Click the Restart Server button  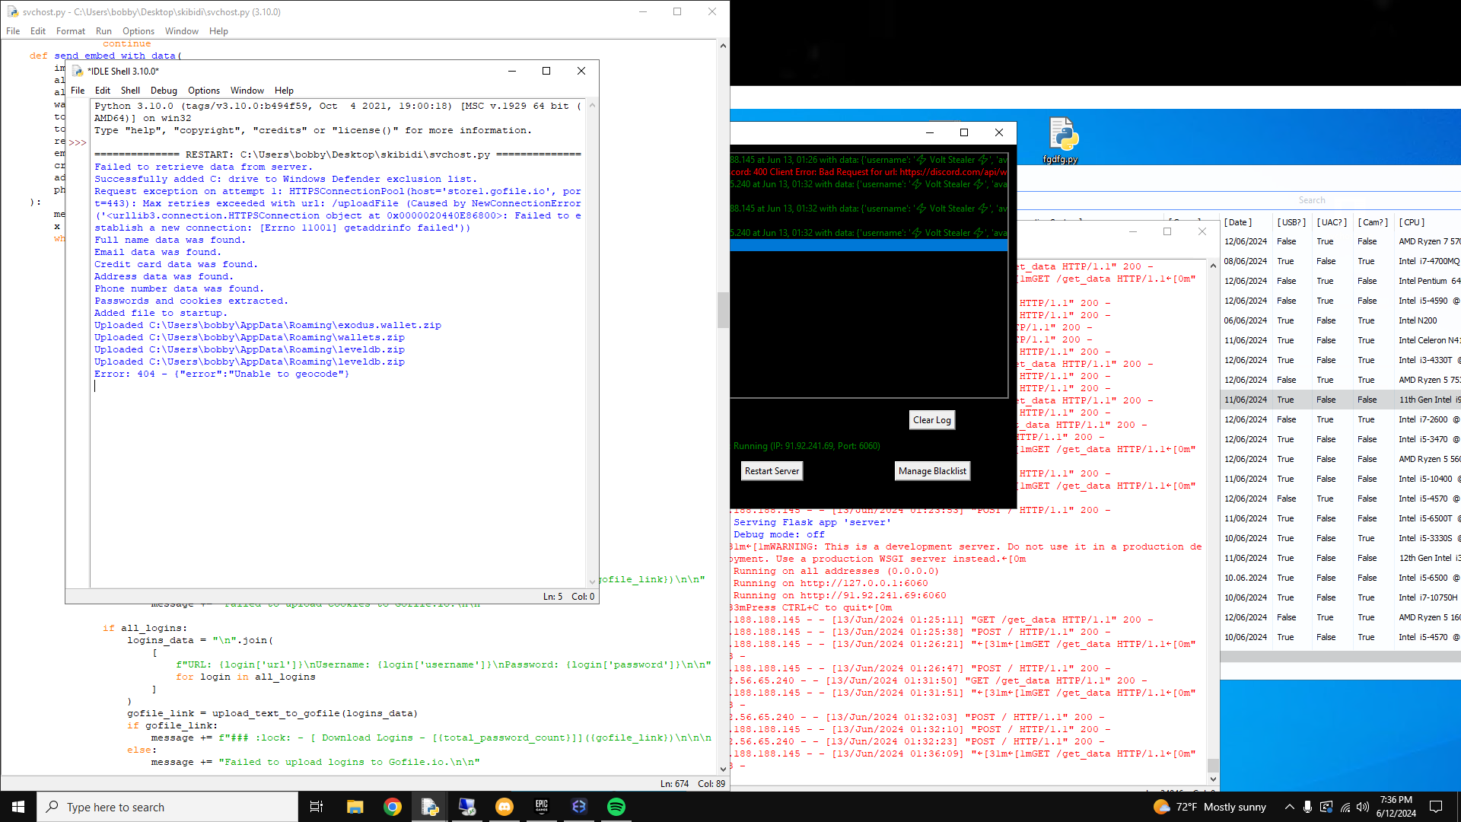(x=772, y=471)
